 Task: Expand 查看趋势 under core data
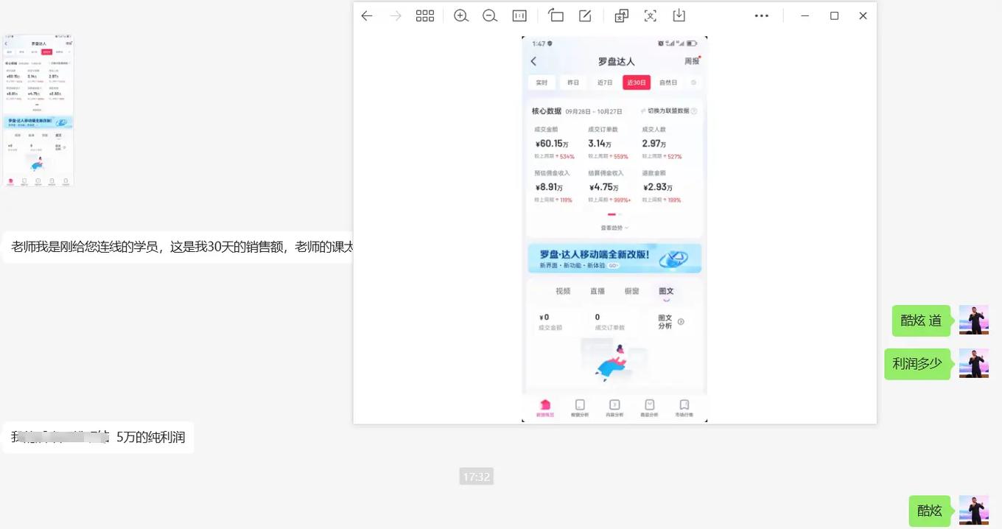point(614,228)
